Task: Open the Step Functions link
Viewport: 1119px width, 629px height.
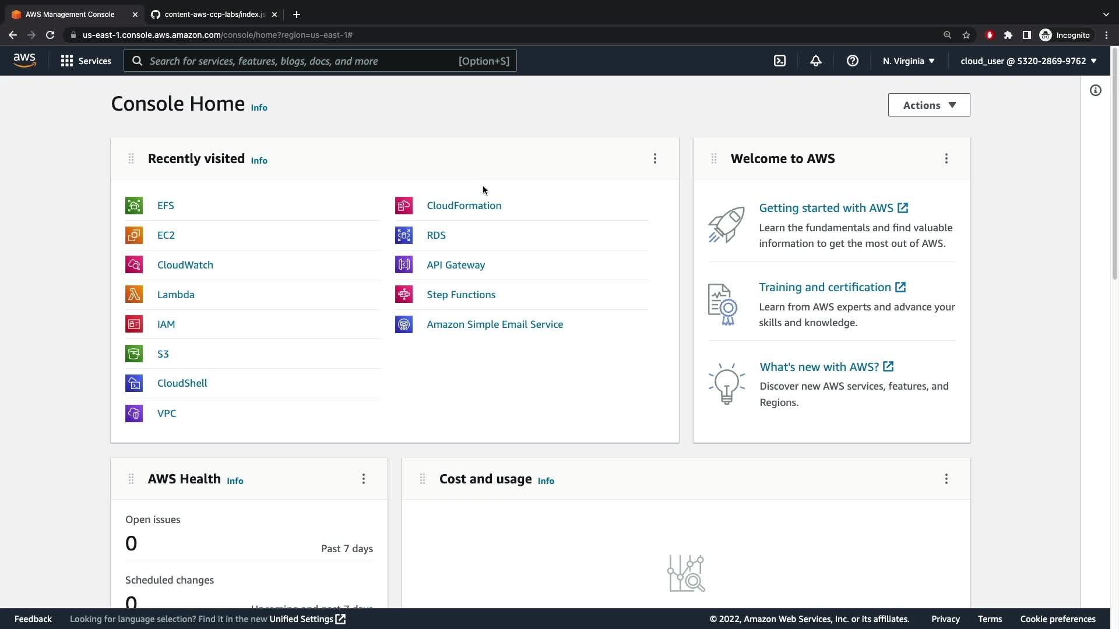Action: click(x=460, y=294)
